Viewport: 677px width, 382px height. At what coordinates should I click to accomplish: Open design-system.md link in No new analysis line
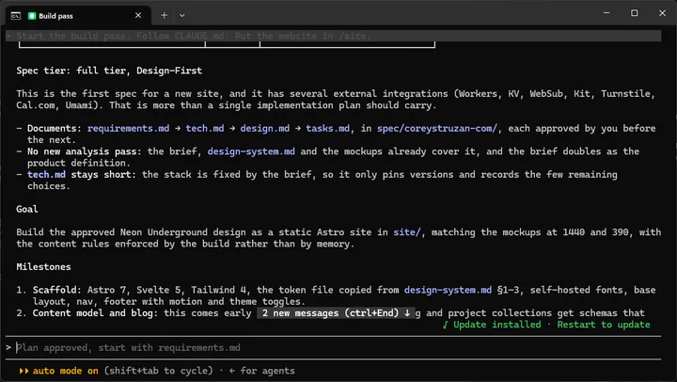251,151
